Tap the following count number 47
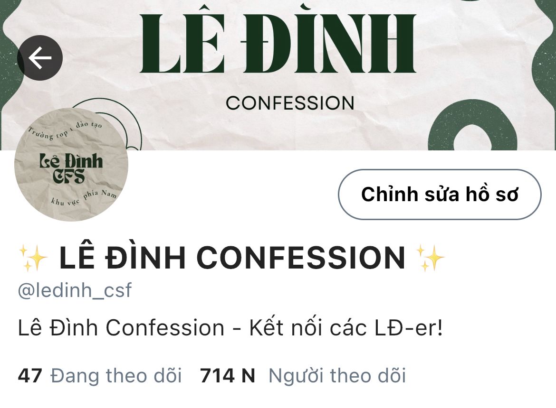Viewport: 556px width, 408px height. [x=30, y=375]
